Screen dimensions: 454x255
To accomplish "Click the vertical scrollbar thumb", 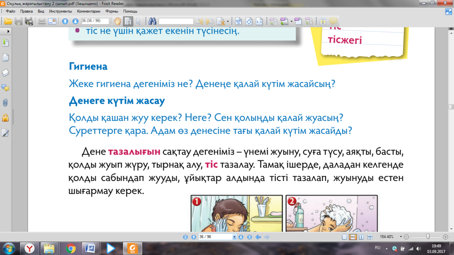I will 451,107.
